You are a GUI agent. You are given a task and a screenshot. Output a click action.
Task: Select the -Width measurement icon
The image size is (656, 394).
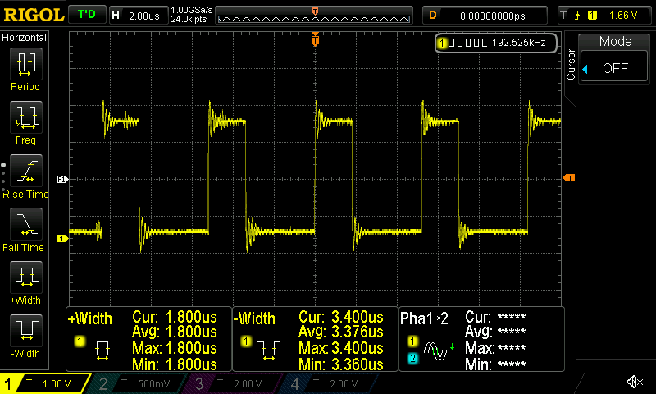[x=26, y=330]
